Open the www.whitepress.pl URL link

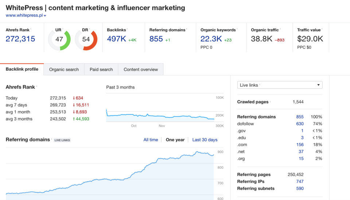tap(24, 15)
